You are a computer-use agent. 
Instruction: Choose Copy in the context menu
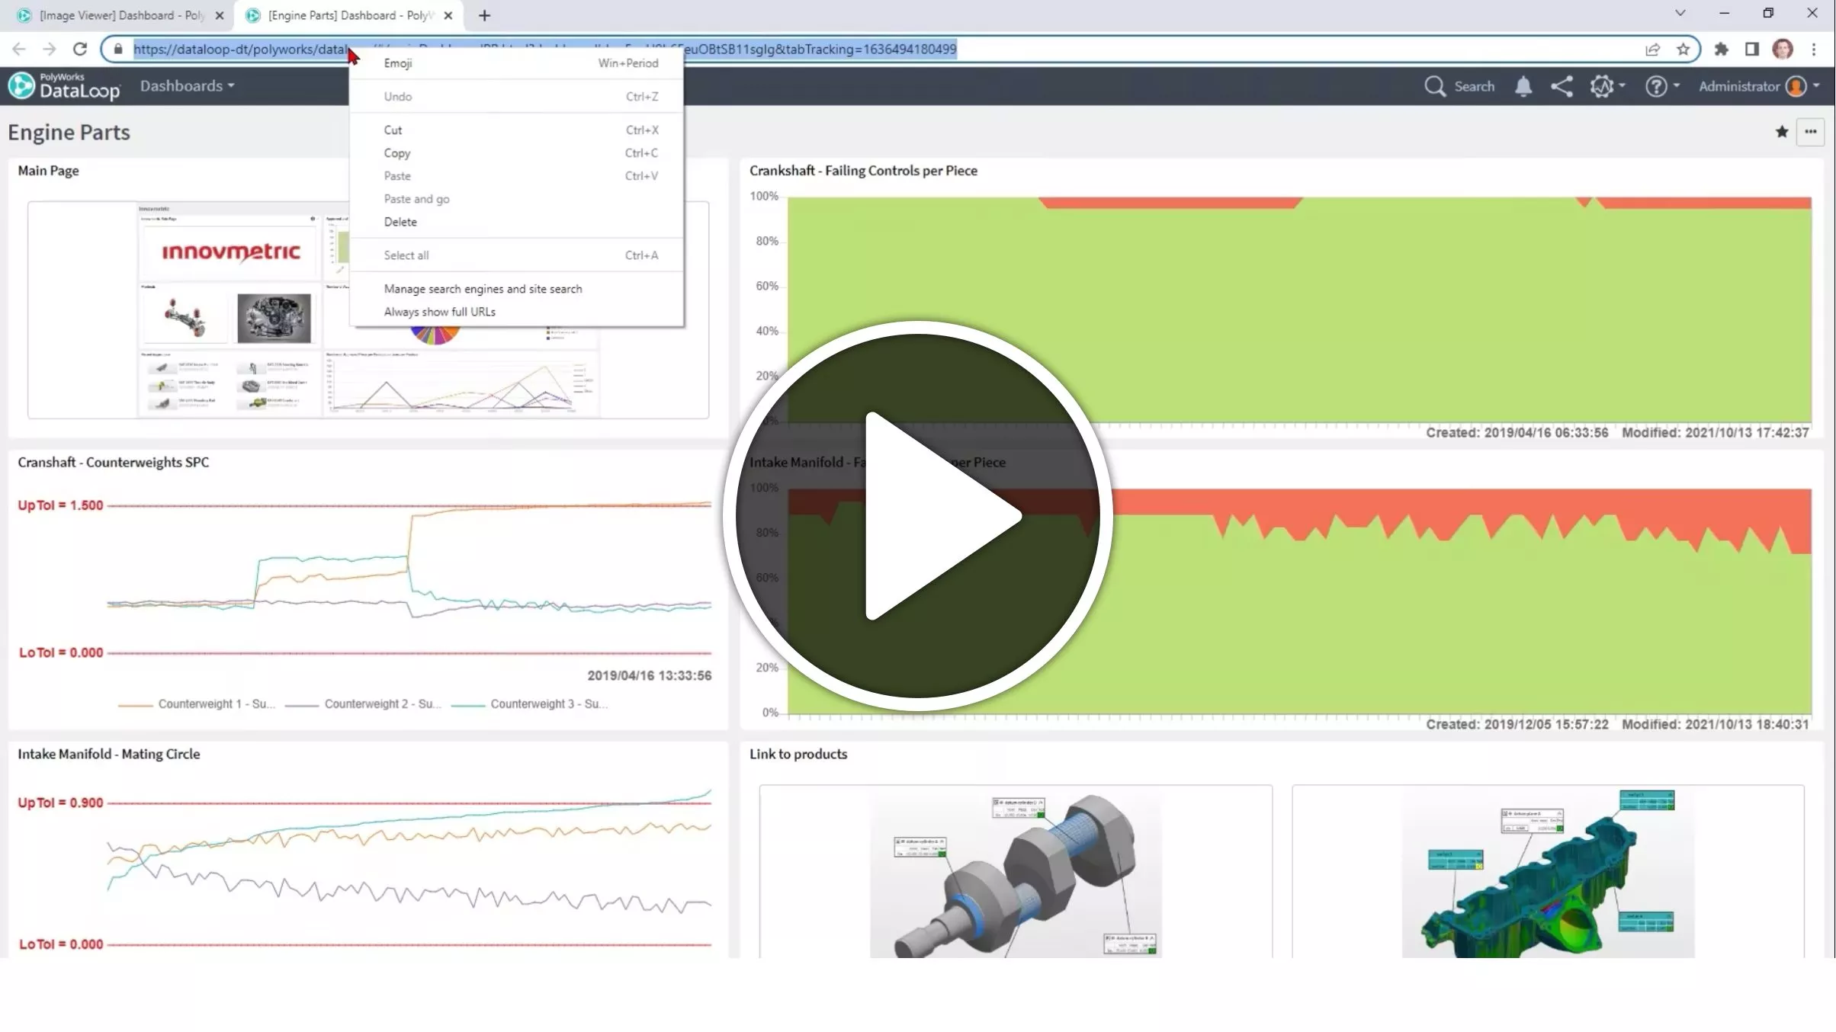point(516,153)
